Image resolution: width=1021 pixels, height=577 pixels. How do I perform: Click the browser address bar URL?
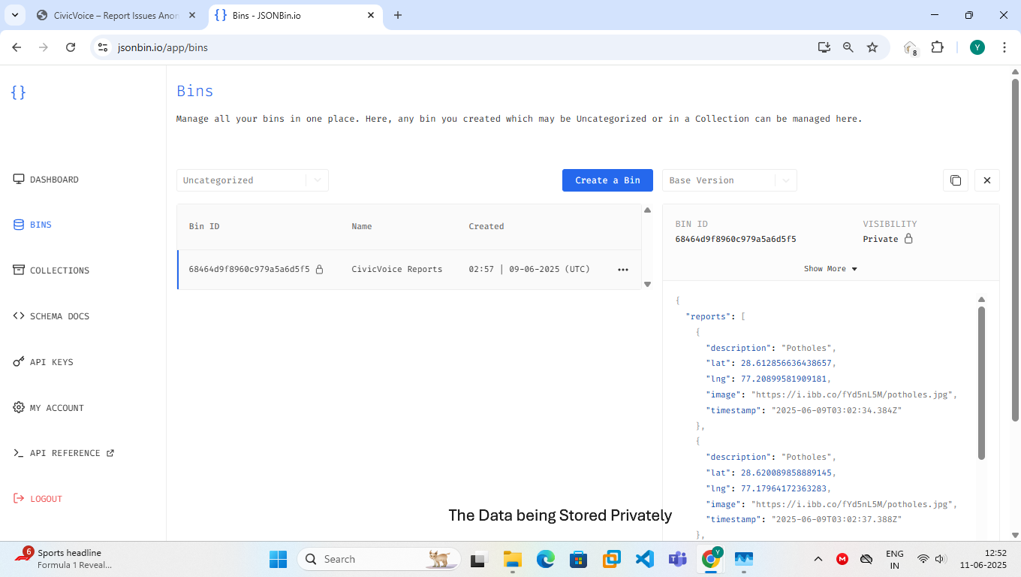click(163, 47)
